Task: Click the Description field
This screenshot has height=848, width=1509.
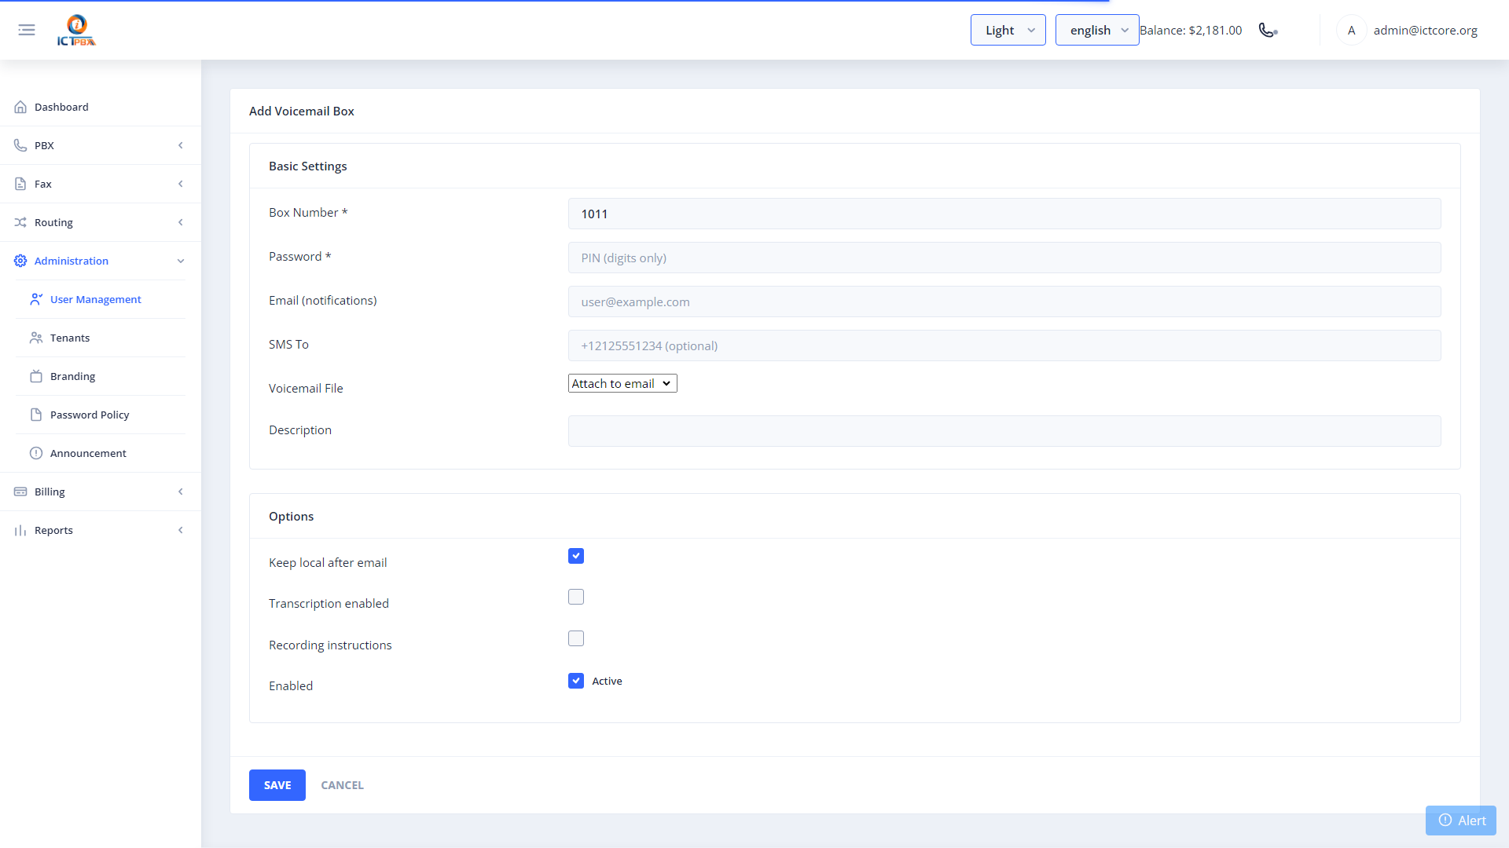Action: click(x=1004, y=431)
